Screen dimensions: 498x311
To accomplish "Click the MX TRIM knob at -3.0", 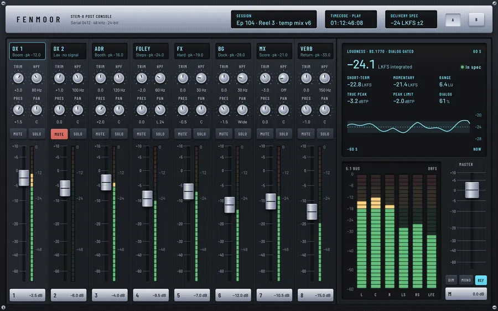I will click(265, 78).
